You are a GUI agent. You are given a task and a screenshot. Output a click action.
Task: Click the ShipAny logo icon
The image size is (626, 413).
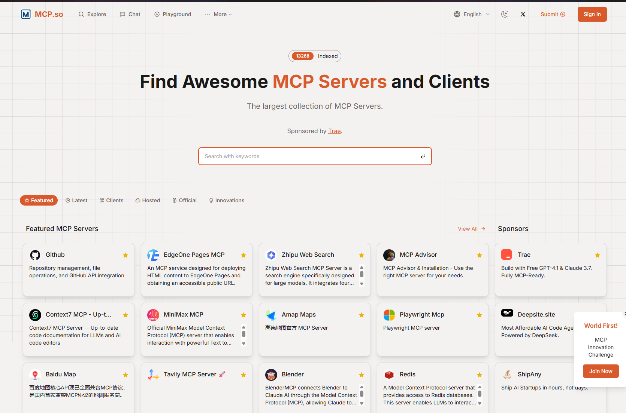coord(507,375)
